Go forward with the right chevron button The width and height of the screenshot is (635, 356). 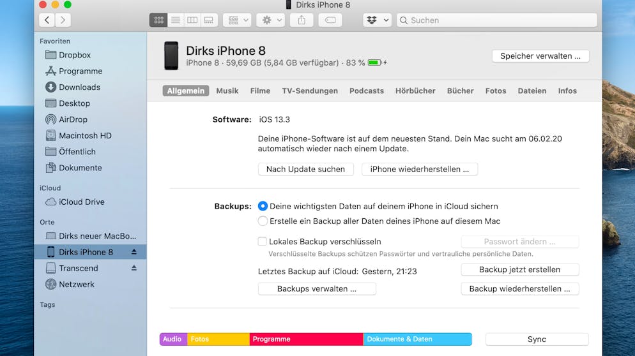pos(63,20)
